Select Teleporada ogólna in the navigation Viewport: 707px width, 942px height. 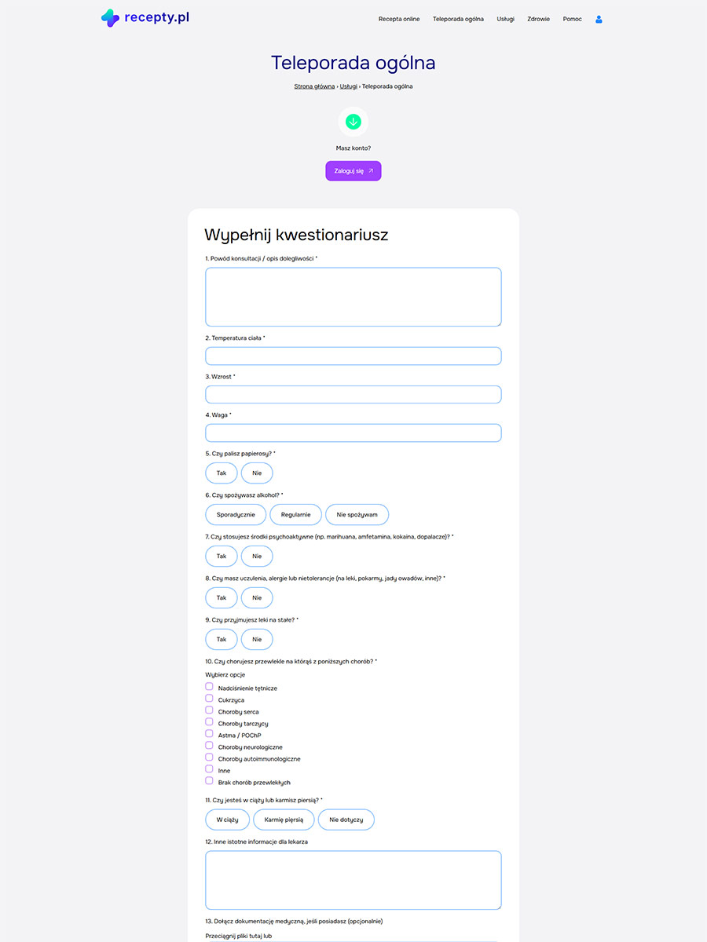[458, 19]
